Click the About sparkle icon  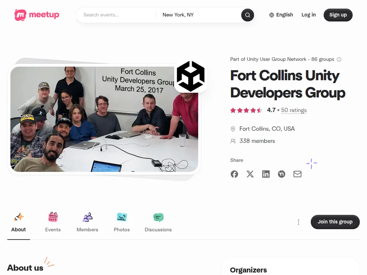coord(19,217)
